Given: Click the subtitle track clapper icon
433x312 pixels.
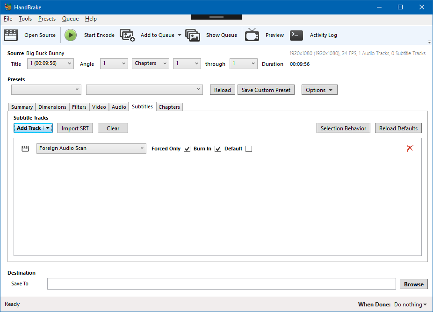Looking at the screenshot, I should (25, 149).
